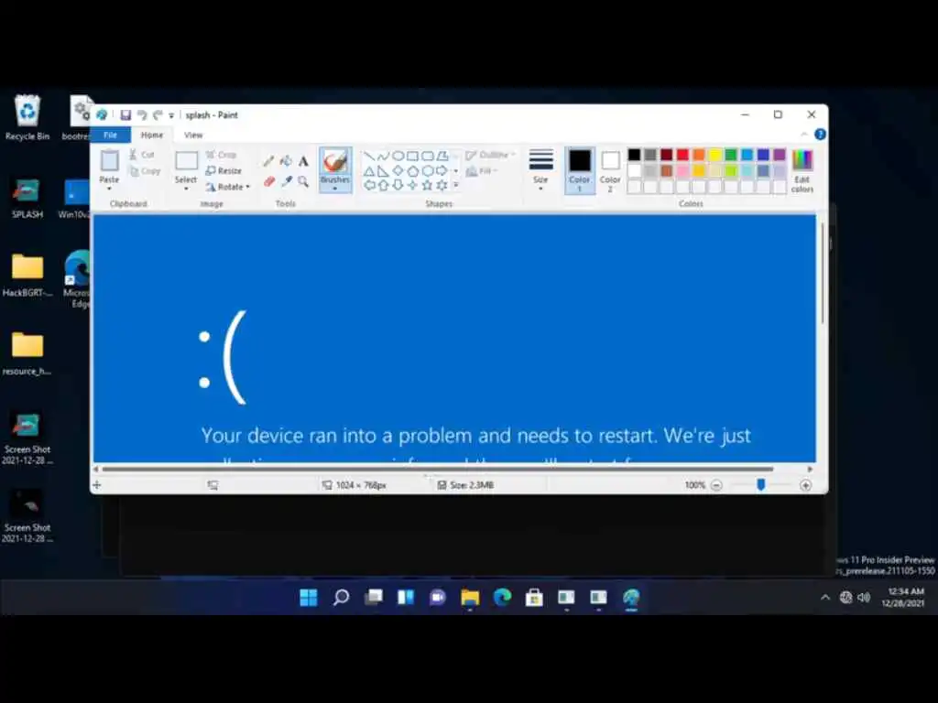Image resolution: width=938 pixels, height=703 pixels.
Task: Select the resource_h... folder on desktop
Action: [27, 354]
